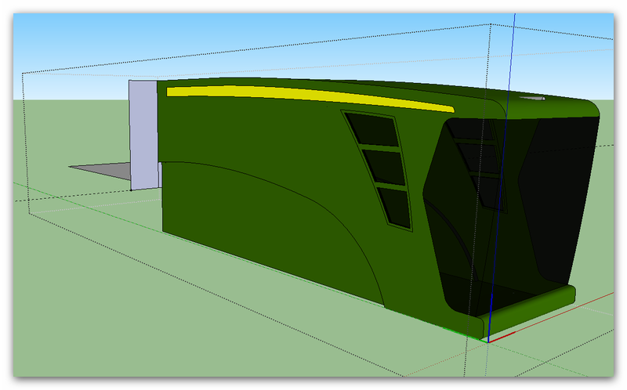The image size is (627, 390).
Task: Pick the top side window pane
Action: 373,128
